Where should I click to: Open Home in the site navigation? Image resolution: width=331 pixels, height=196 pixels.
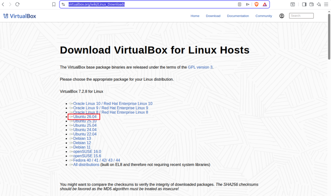coord(195,16)
